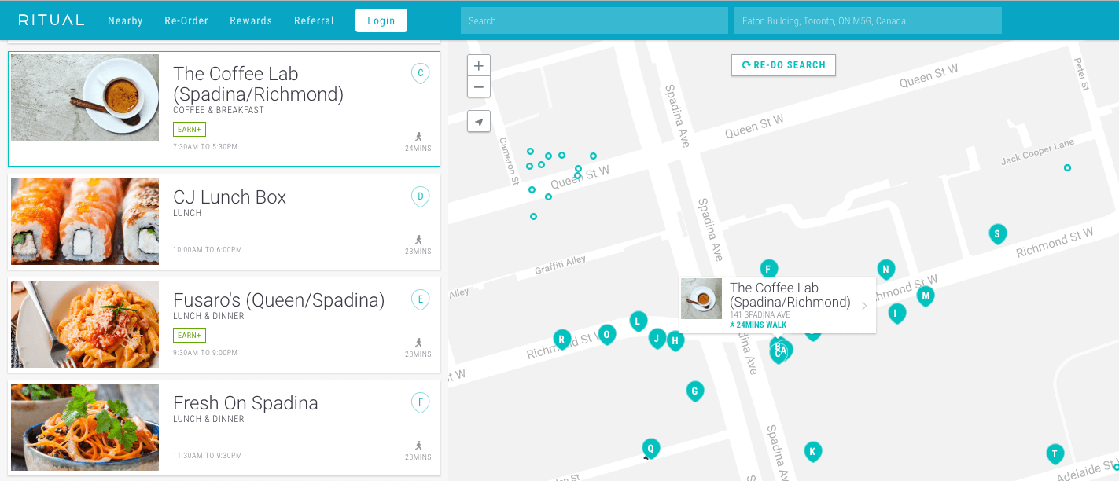This screenshot has height=481, width=1119.
Task: Click the EARN+ badge on Fusaro's
Action: [x=190, y=336]
